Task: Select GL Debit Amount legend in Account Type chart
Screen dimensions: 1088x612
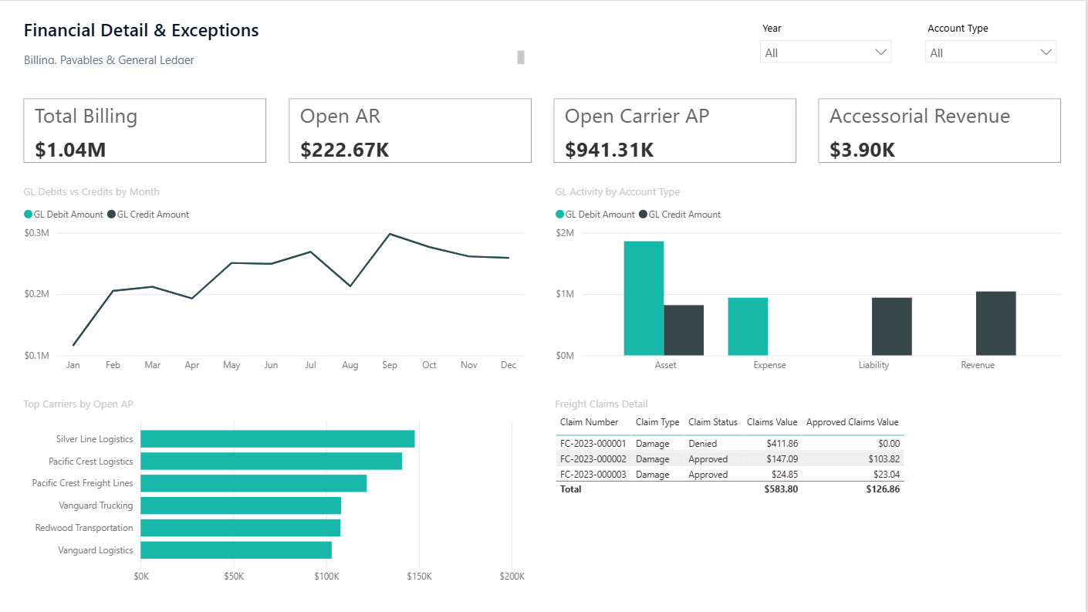Action: pos(595,215)
